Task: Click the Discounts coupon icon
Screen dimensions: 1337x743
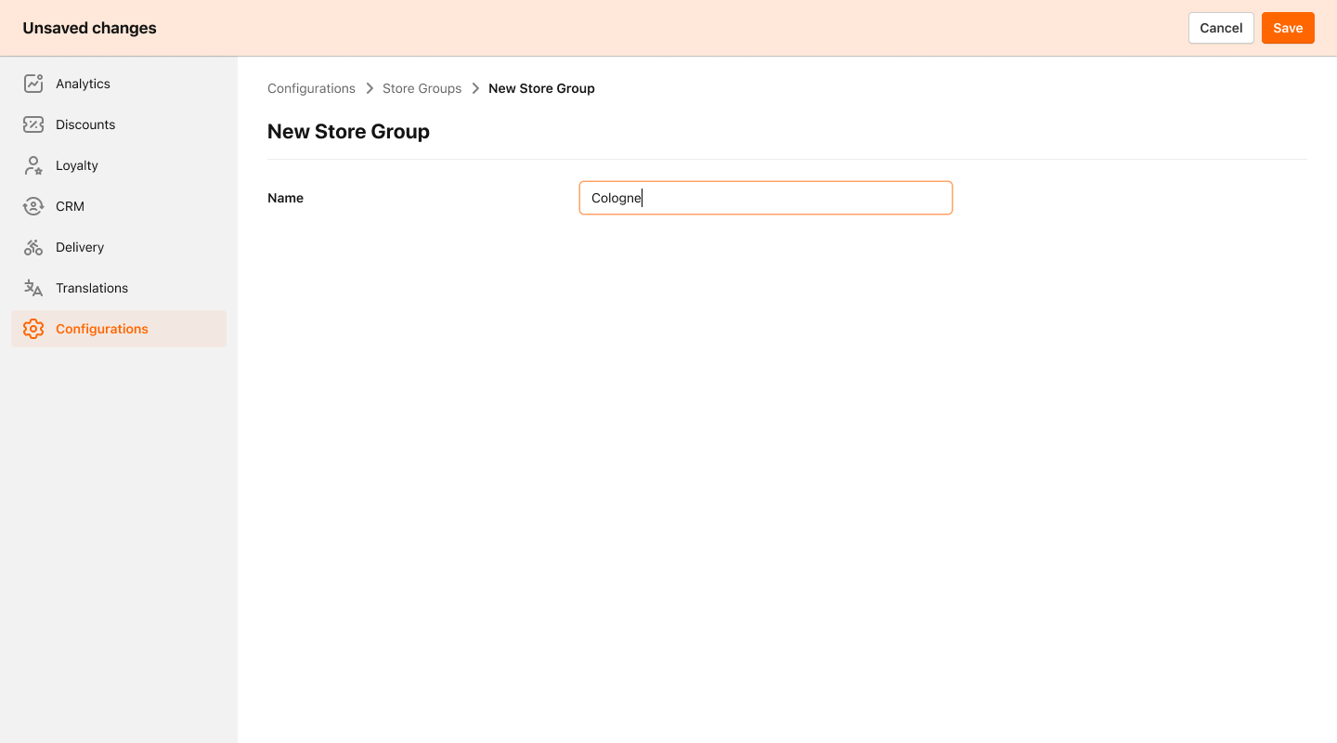Action: [33, 124]
